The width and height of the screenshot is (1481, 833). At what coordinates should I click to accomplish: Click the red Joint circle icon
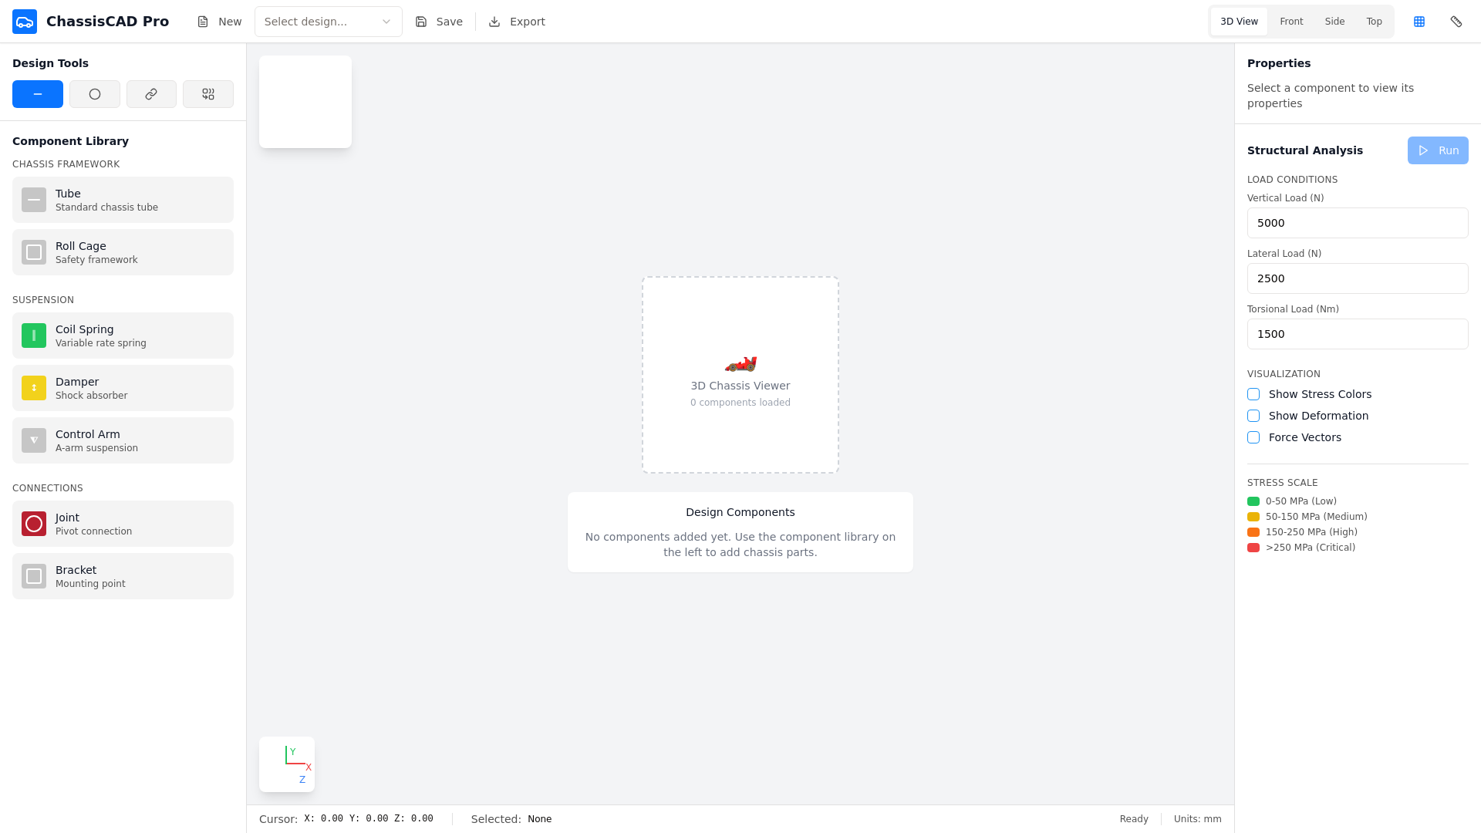pyautogui.click(x=34, y=524)
